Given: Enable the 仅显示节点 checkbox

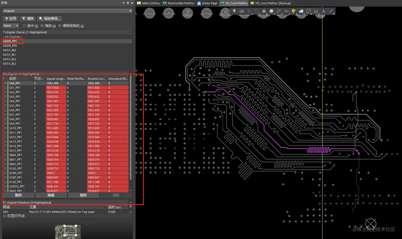Looking at the screenshot, I should pyautogui.click(x=5, y=216).
